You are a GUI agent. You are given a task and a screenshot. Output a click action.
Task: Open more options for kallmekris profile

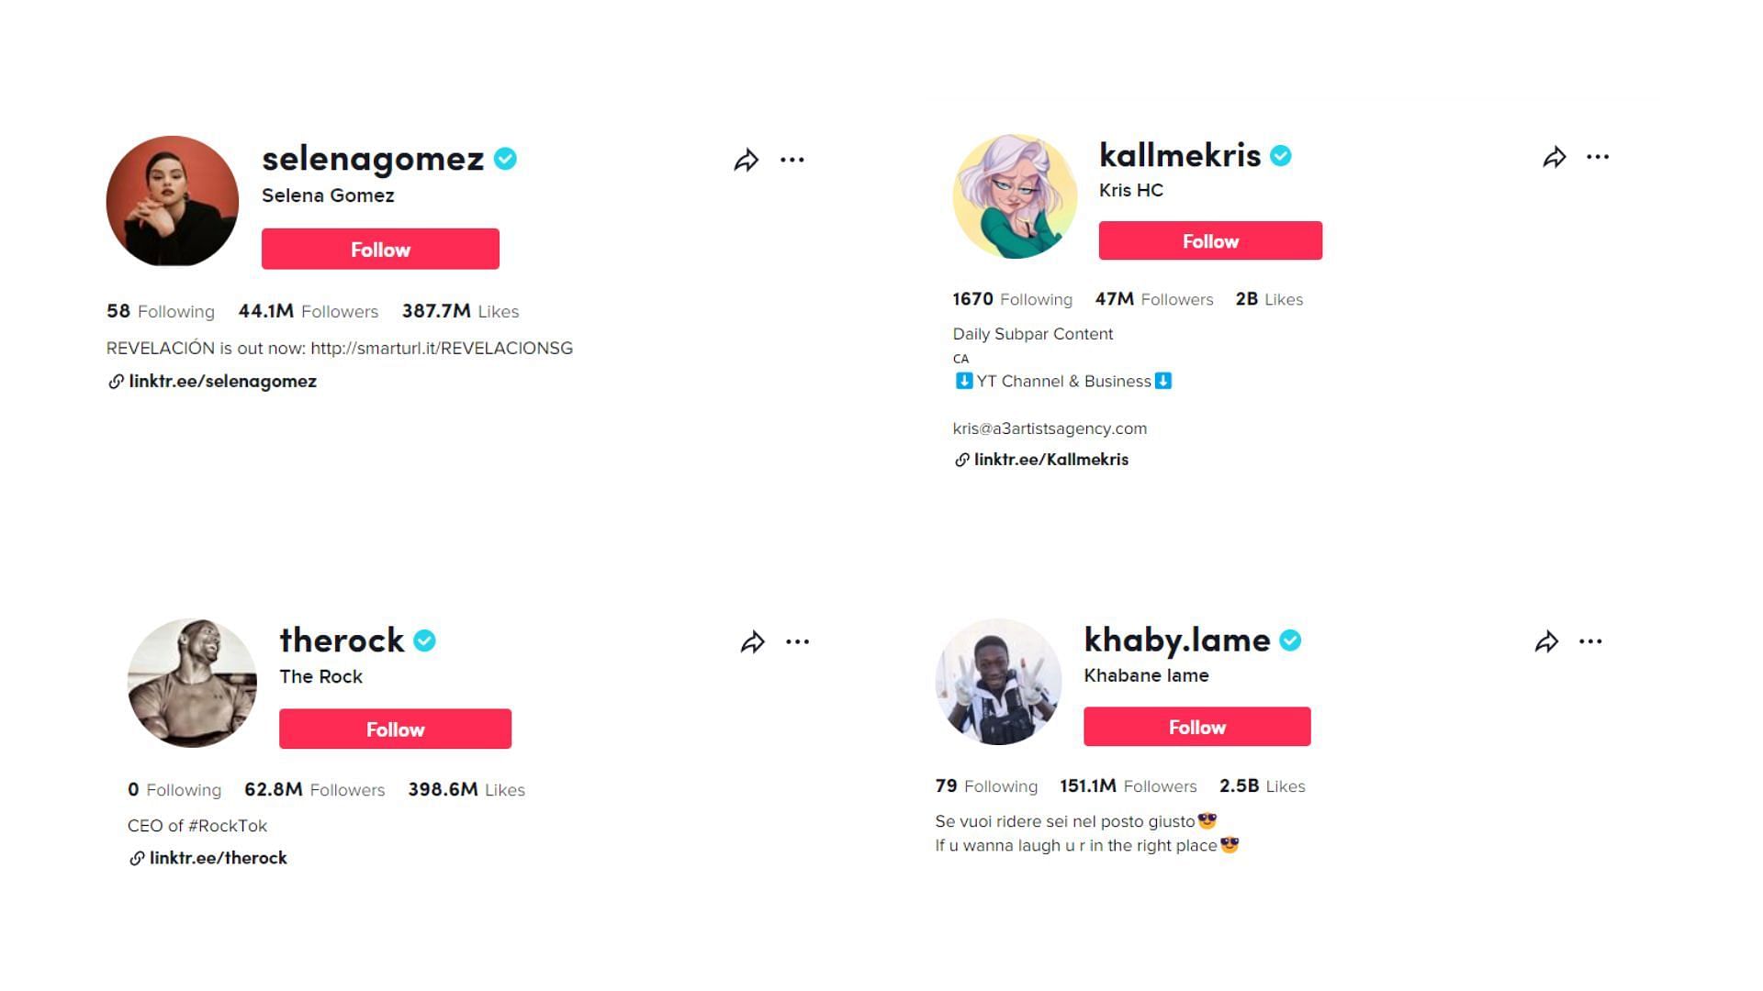(1598, 157)
